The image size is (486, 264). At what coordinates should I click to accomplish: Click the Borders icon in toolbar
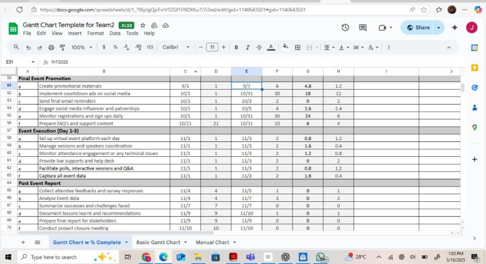pyautogui.click(x=298, y=47)
